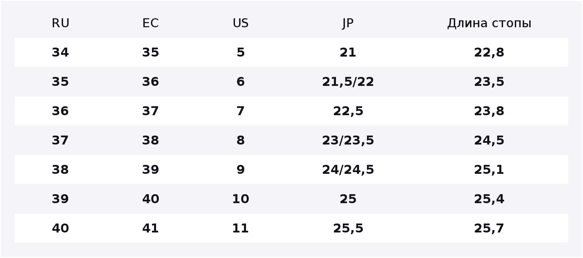Image resolution: width=583 pixels, height=258 pixels.
Task: Click foot length 25,4 cell
Action: click(x=489, y=199)
